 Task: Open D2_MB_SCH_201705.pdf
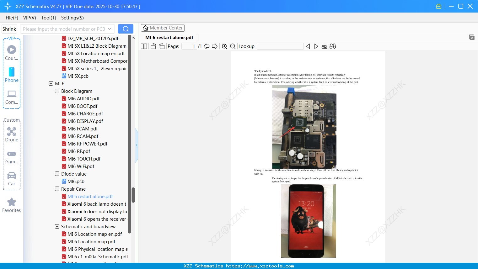pyautogui.click(x=93, y=38)
